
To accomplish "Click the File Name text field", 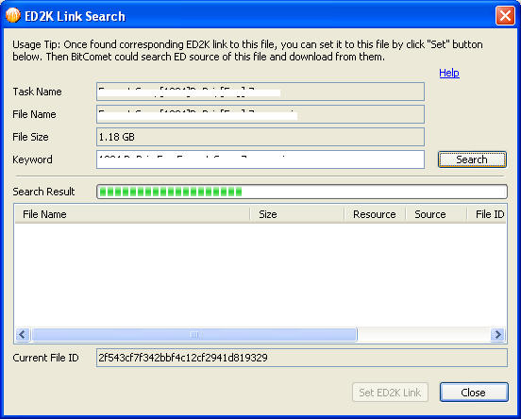I will 260,114.
